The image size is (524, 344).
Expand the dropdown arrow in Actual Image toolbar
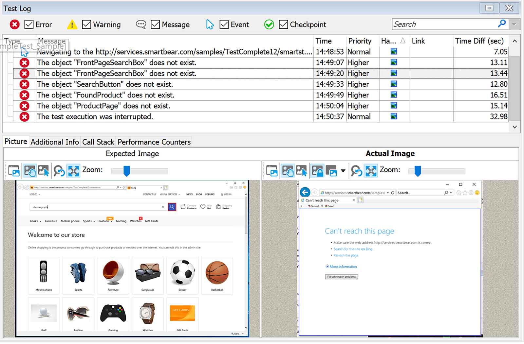[x=343, y=171]
